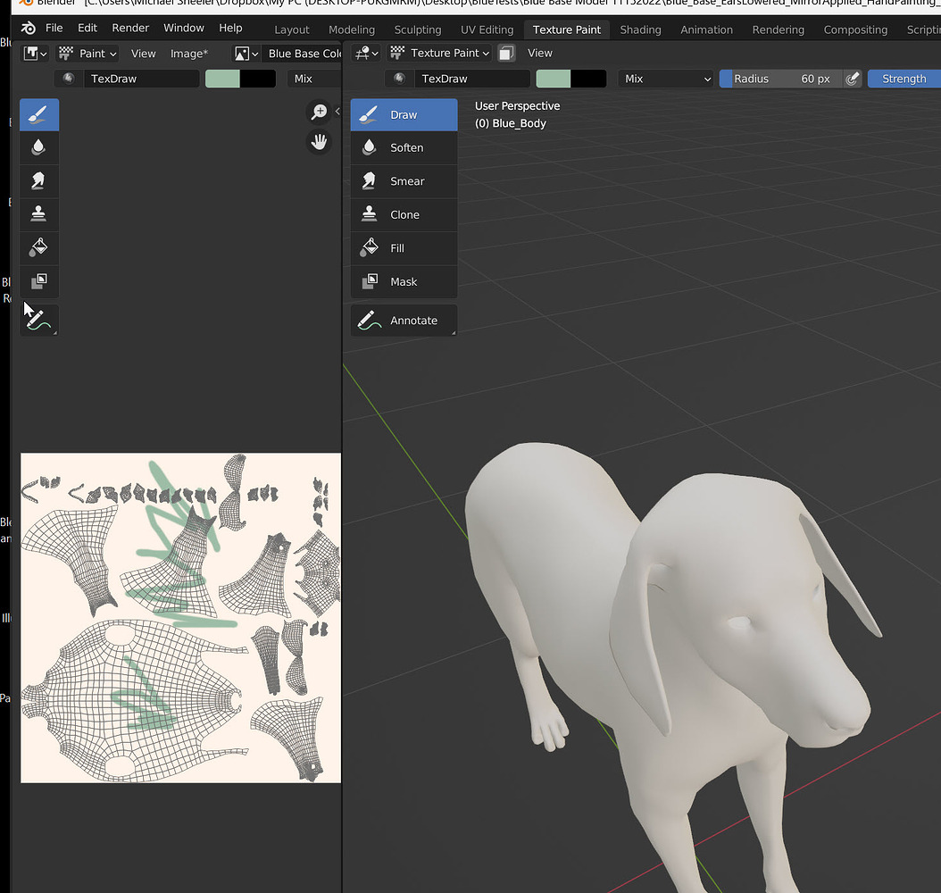Select the Smear tool icon in image editor

click(x=39, y=181)
